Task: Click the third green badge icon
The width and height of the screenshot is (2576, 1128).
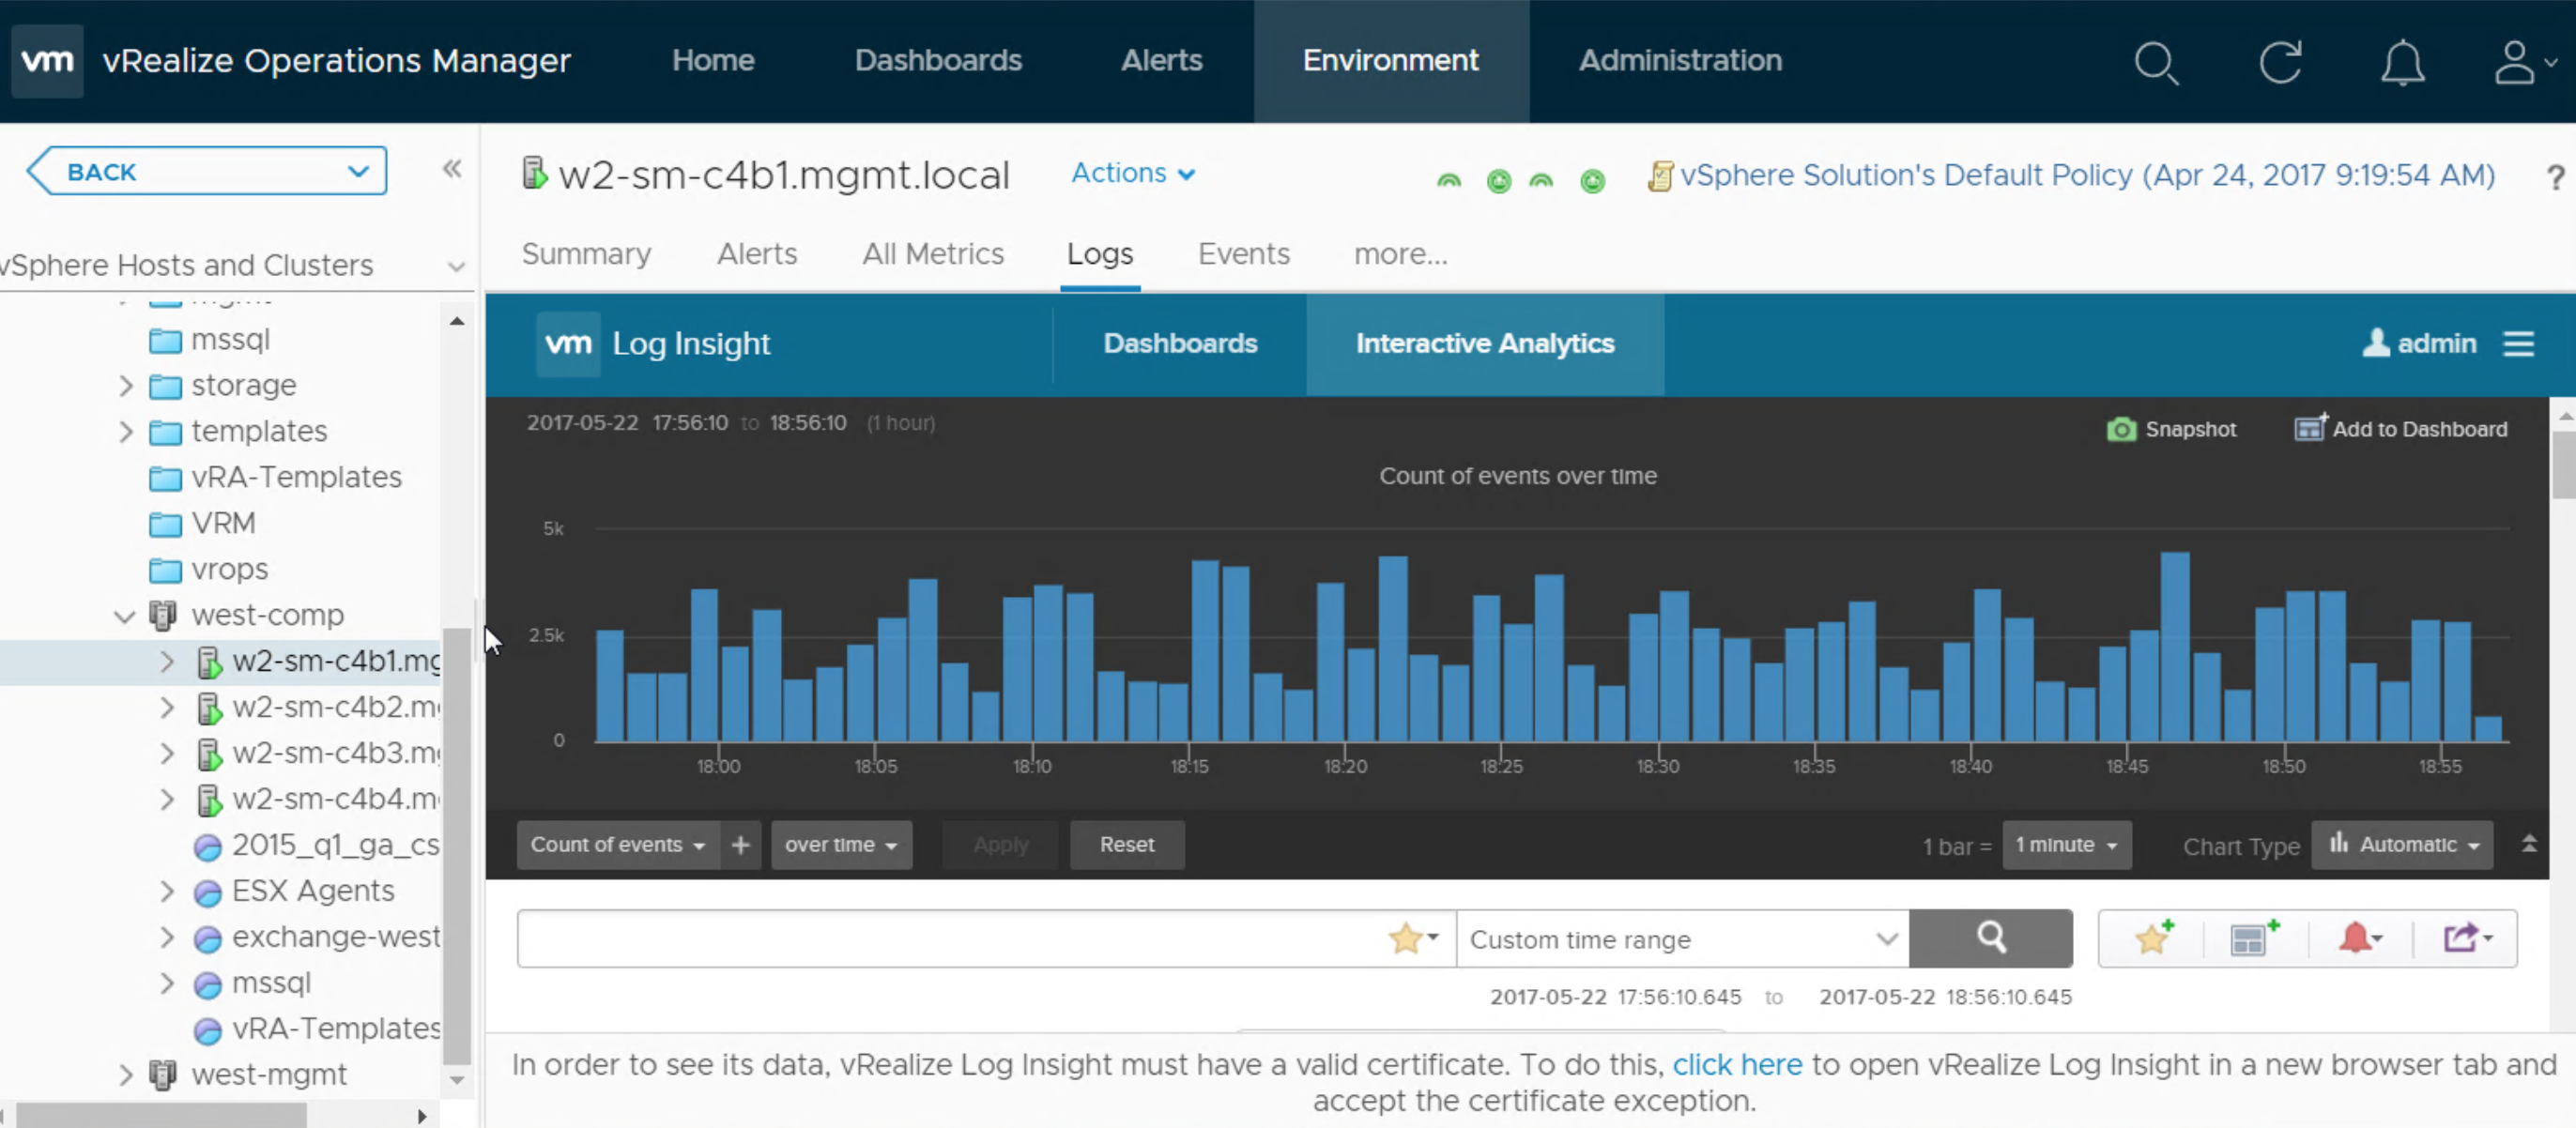Action: pyautogui.click(x=1541, y=180)
